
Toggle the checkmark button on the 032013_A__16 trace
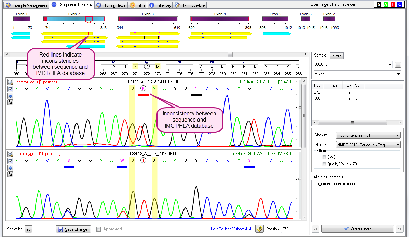(10, 89)
